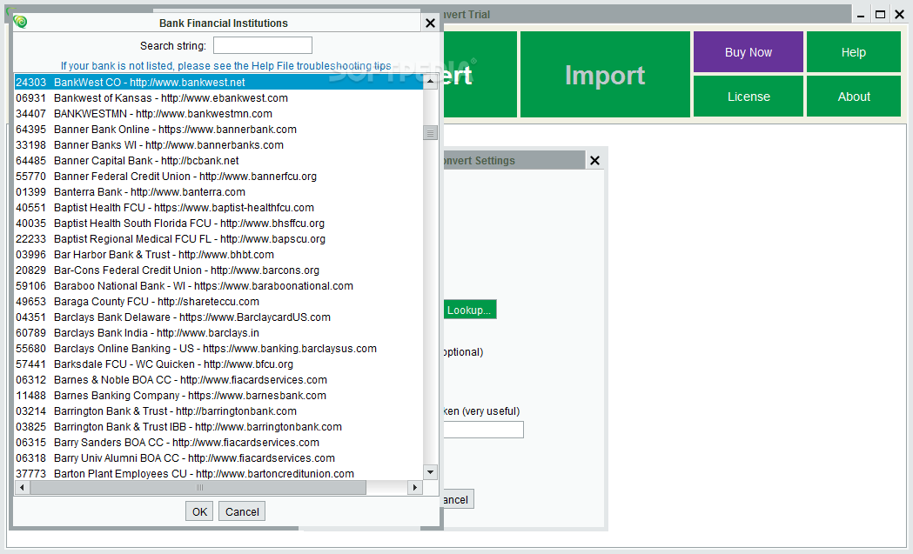913x554 pixels.
Task: Select Bankwest of Kansas entry
Action: 219,97
